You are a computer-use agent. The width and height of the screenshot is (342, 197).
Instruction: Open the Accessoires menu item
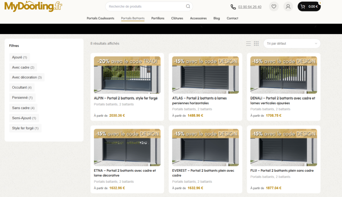198,18
